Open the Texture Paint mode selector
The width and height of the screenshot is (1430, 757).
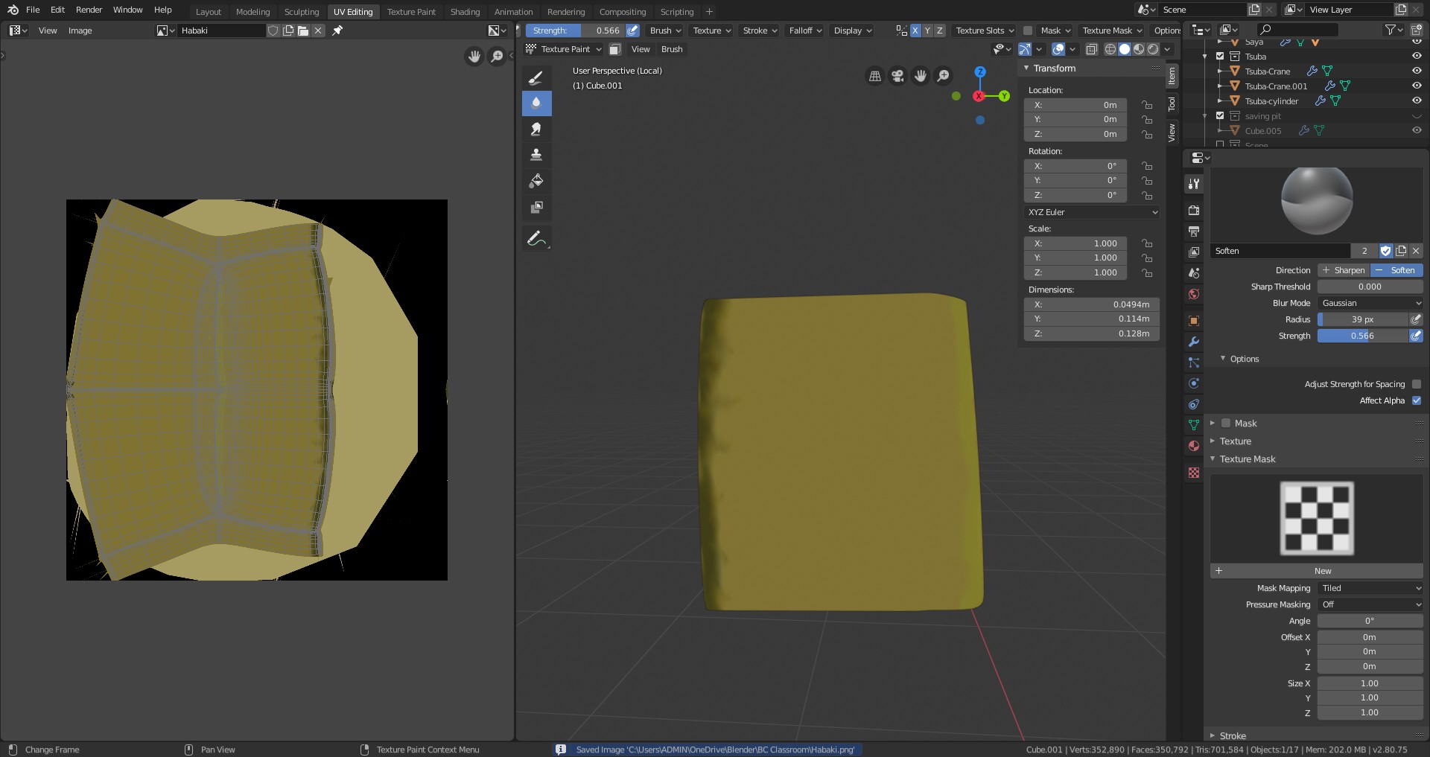[x=564, y=49]
